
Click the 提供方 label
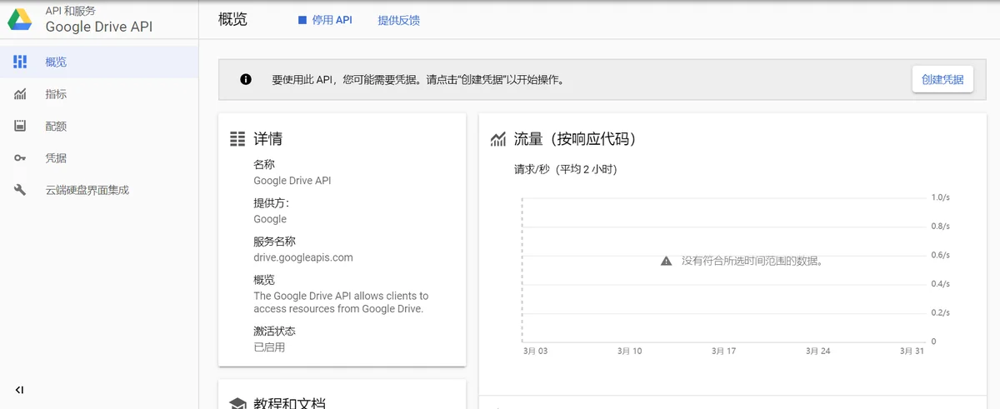point(271,203)
